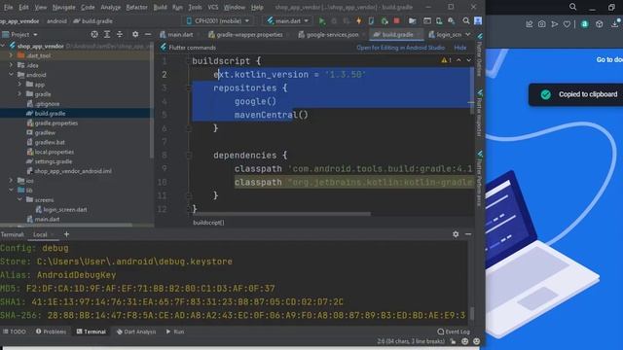Open the Flutter Inspector side panel

[x=480, y=113]
